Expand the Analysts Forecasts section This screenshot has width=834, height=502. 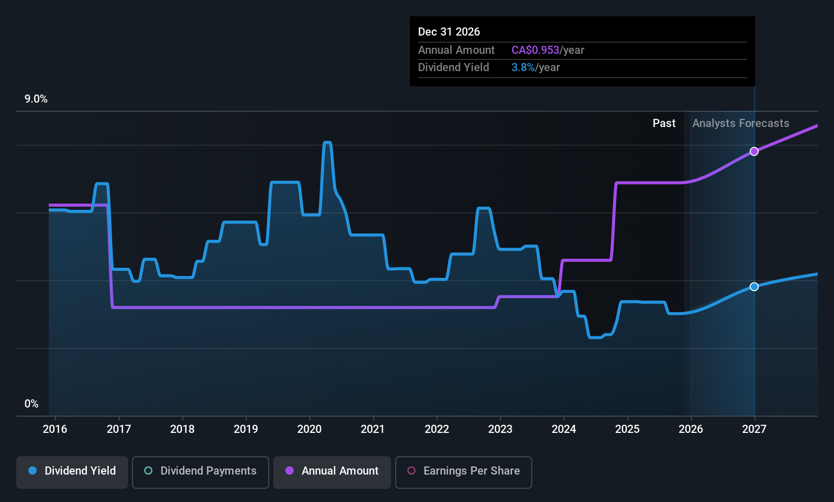(x=740, y=123)
